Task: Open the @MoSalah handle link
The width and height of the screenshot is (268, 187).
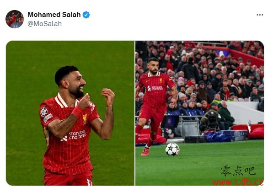Action: point(44,24)
